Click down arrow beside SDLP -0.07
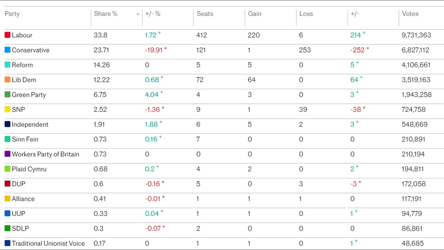The width and height of the screenshot is (444, 250). (163, 227)
